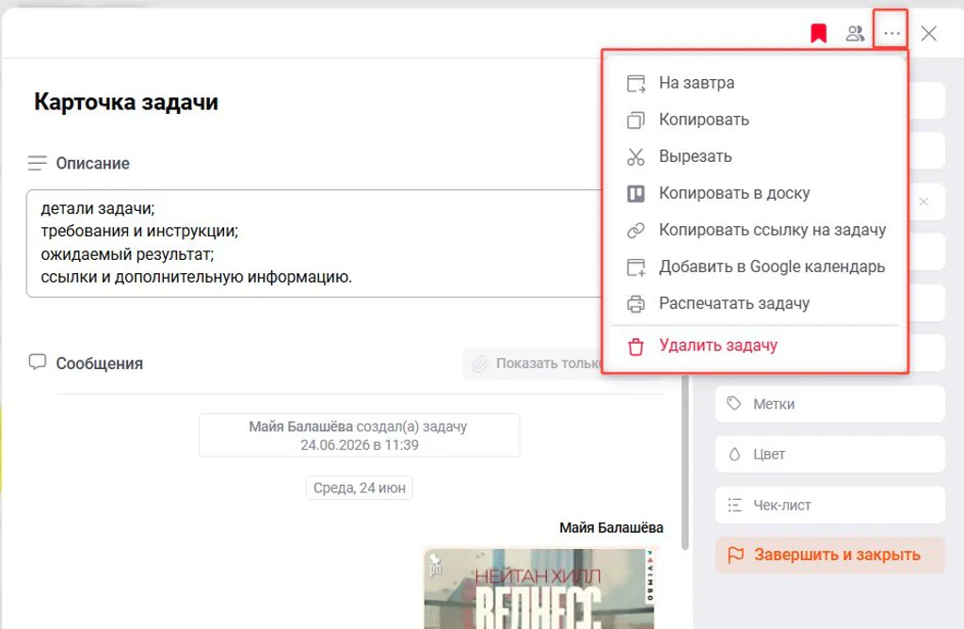Click the calendar-arrow icon by На завтра

[635, 83]
